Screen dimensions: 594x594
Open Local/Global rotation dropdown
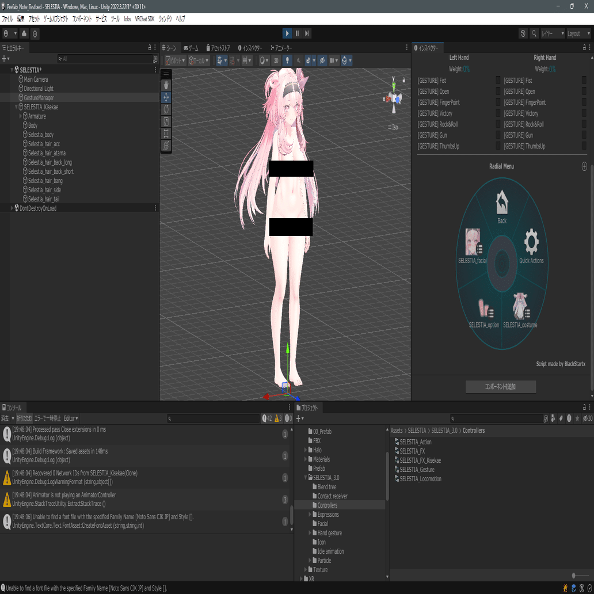tap(199, 60)
